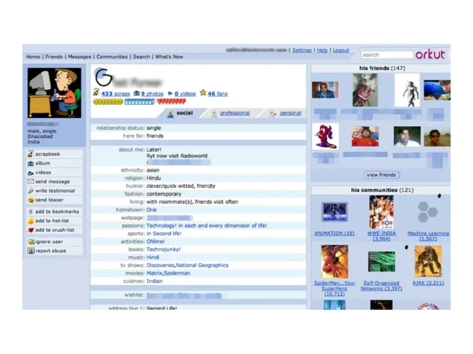Click the view friends button
The width and height of the screenshot is (473, 354).
tap(381, 175)
